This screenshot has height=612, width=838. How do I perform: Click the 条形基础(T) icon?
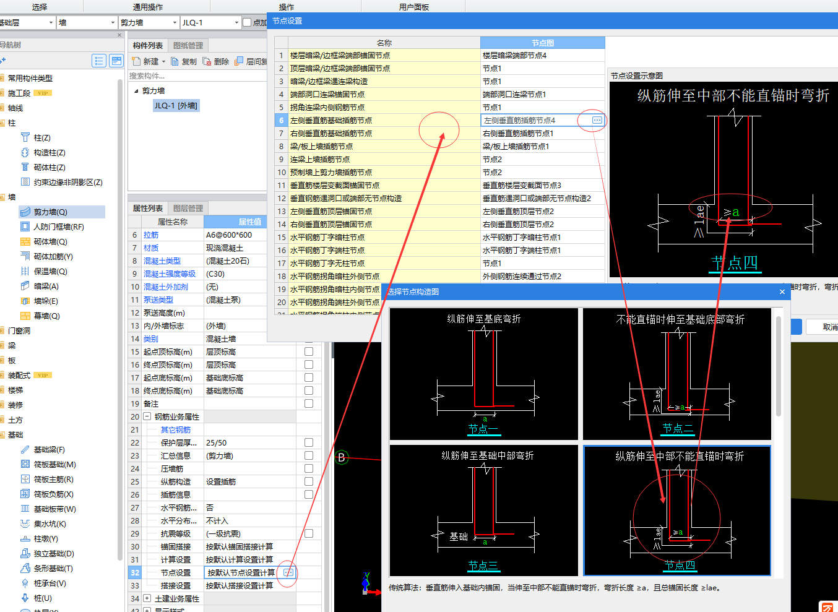[25, 568]
